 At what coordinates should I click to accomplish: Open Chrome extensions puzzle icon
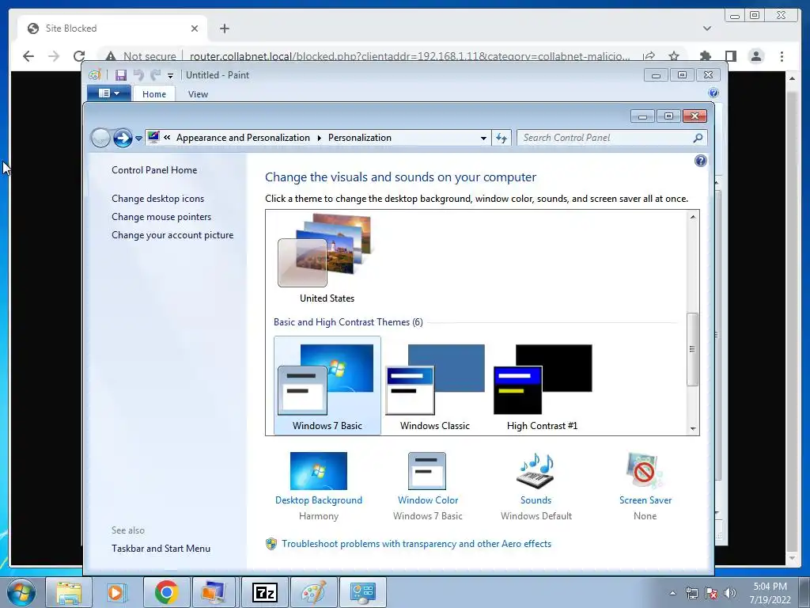click(705, 56)
